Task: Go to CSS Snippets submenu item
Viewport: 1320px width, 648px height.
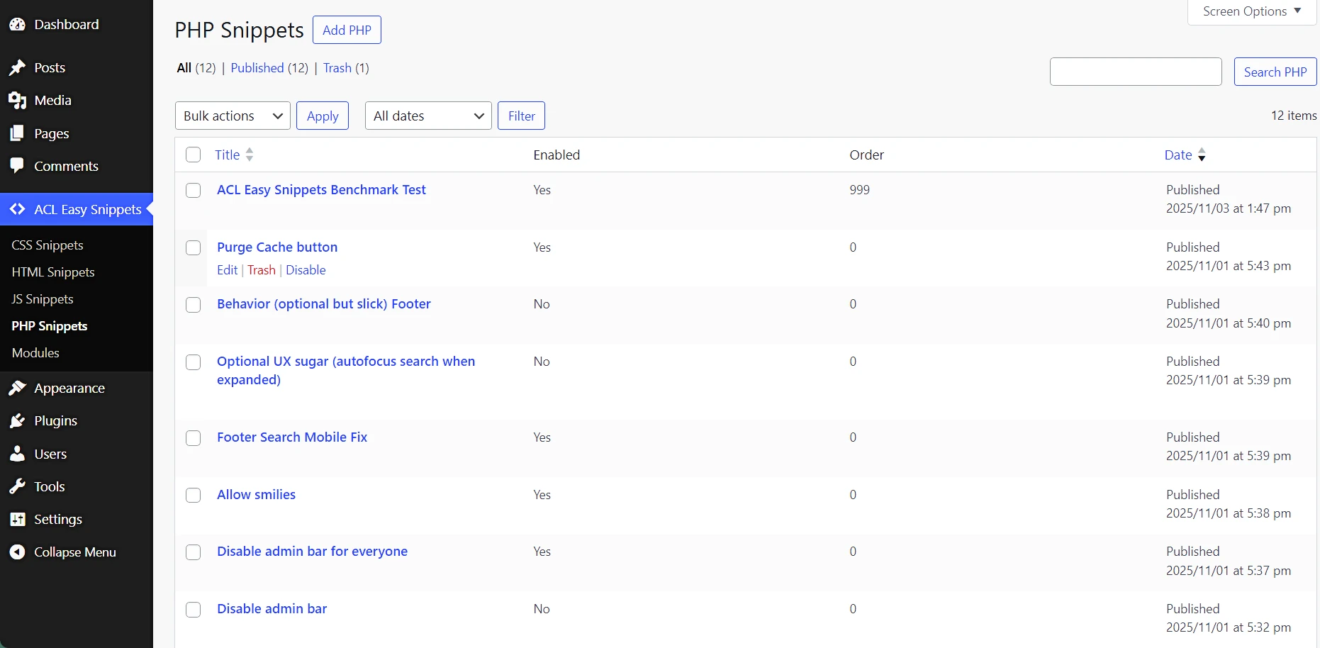Action: 47,245
